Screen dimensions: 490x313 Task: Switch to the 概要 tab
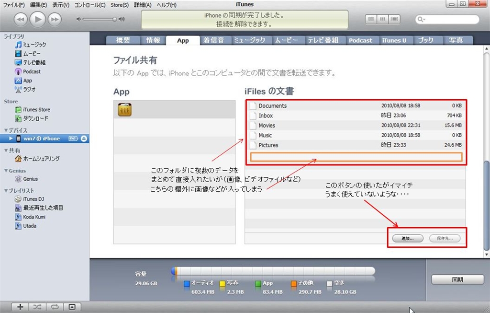(123, 40)
